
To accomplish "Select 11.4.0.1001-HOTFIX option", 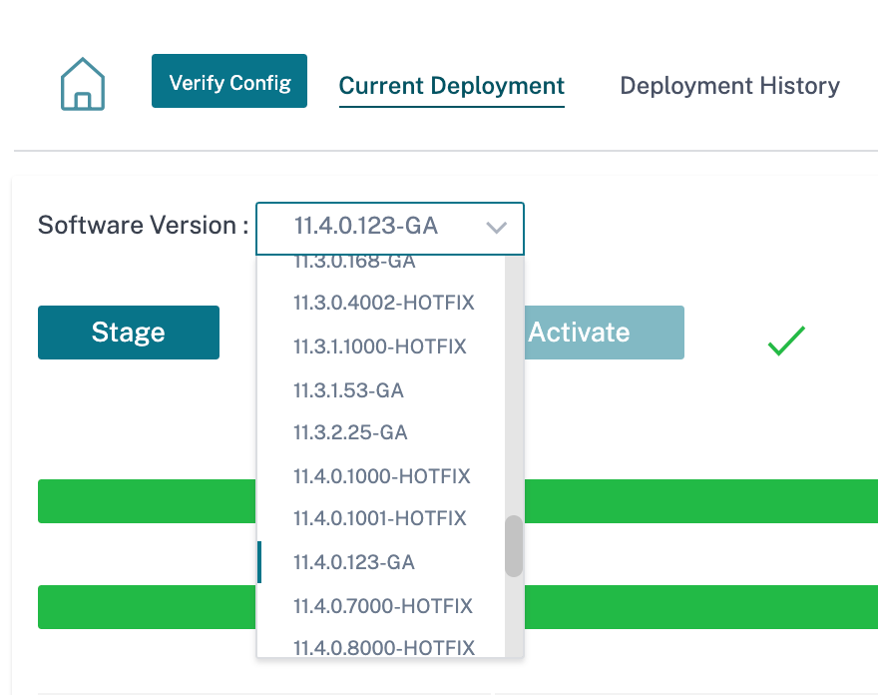I will (x=381, y=518).
